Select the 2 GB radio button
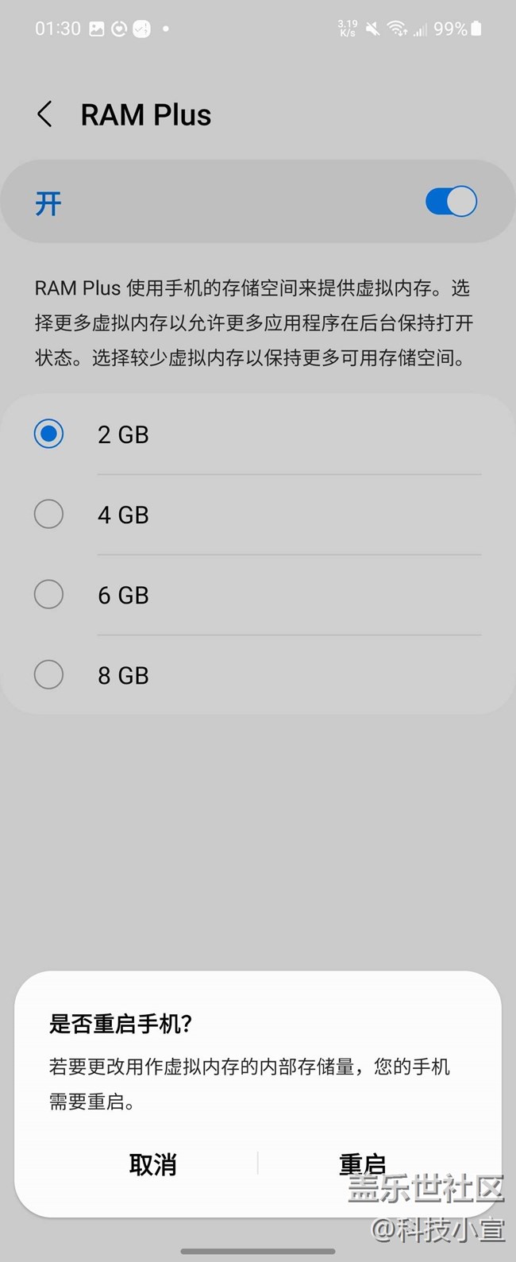Viewport: 516px width, 1262px height. pyautogui.click(x=49, y=434)
